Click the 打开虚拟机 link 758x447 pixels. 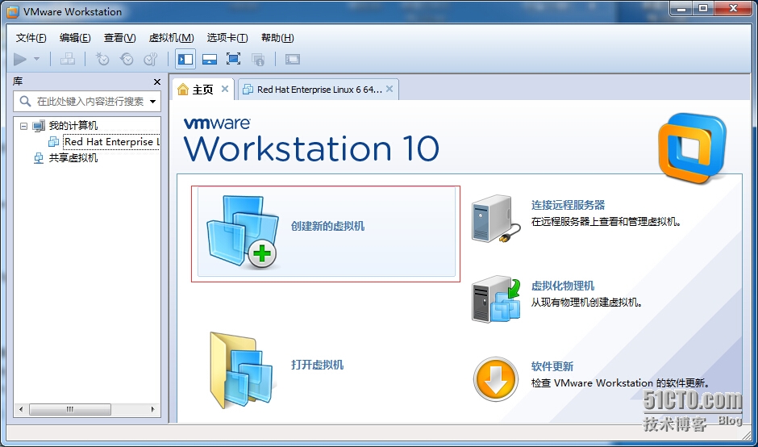point(317,365)
